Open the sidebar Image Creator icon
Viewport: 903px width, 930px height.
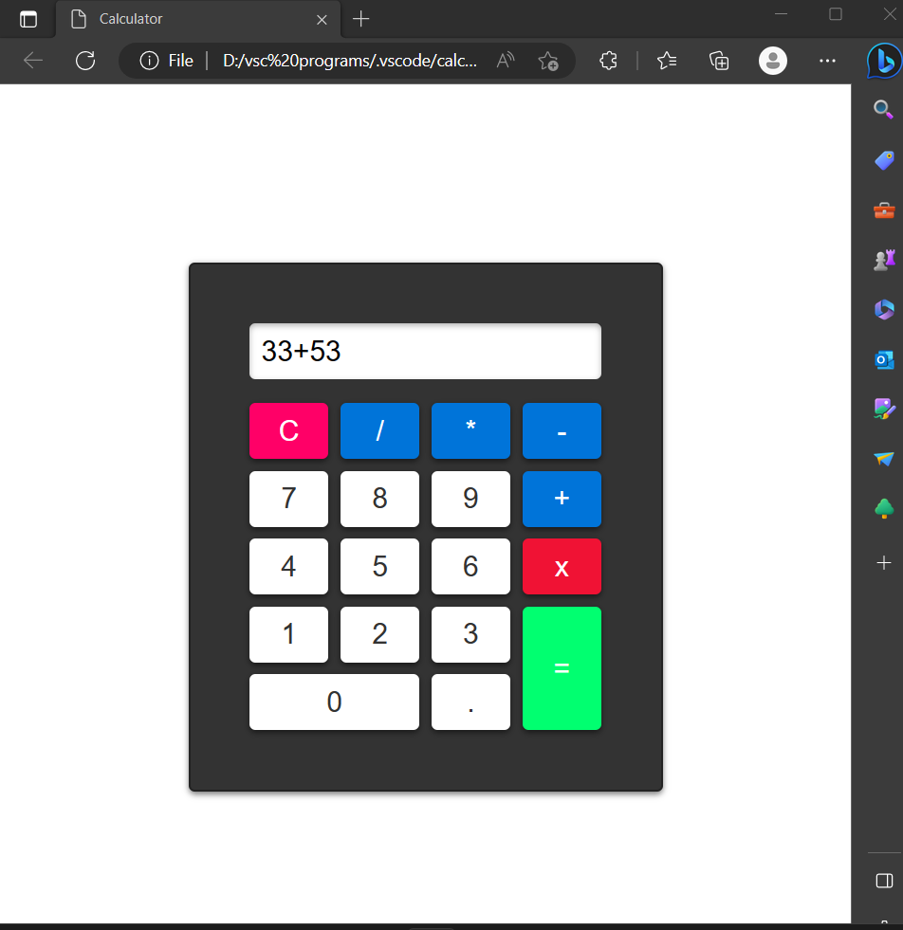tap(884, 410)
